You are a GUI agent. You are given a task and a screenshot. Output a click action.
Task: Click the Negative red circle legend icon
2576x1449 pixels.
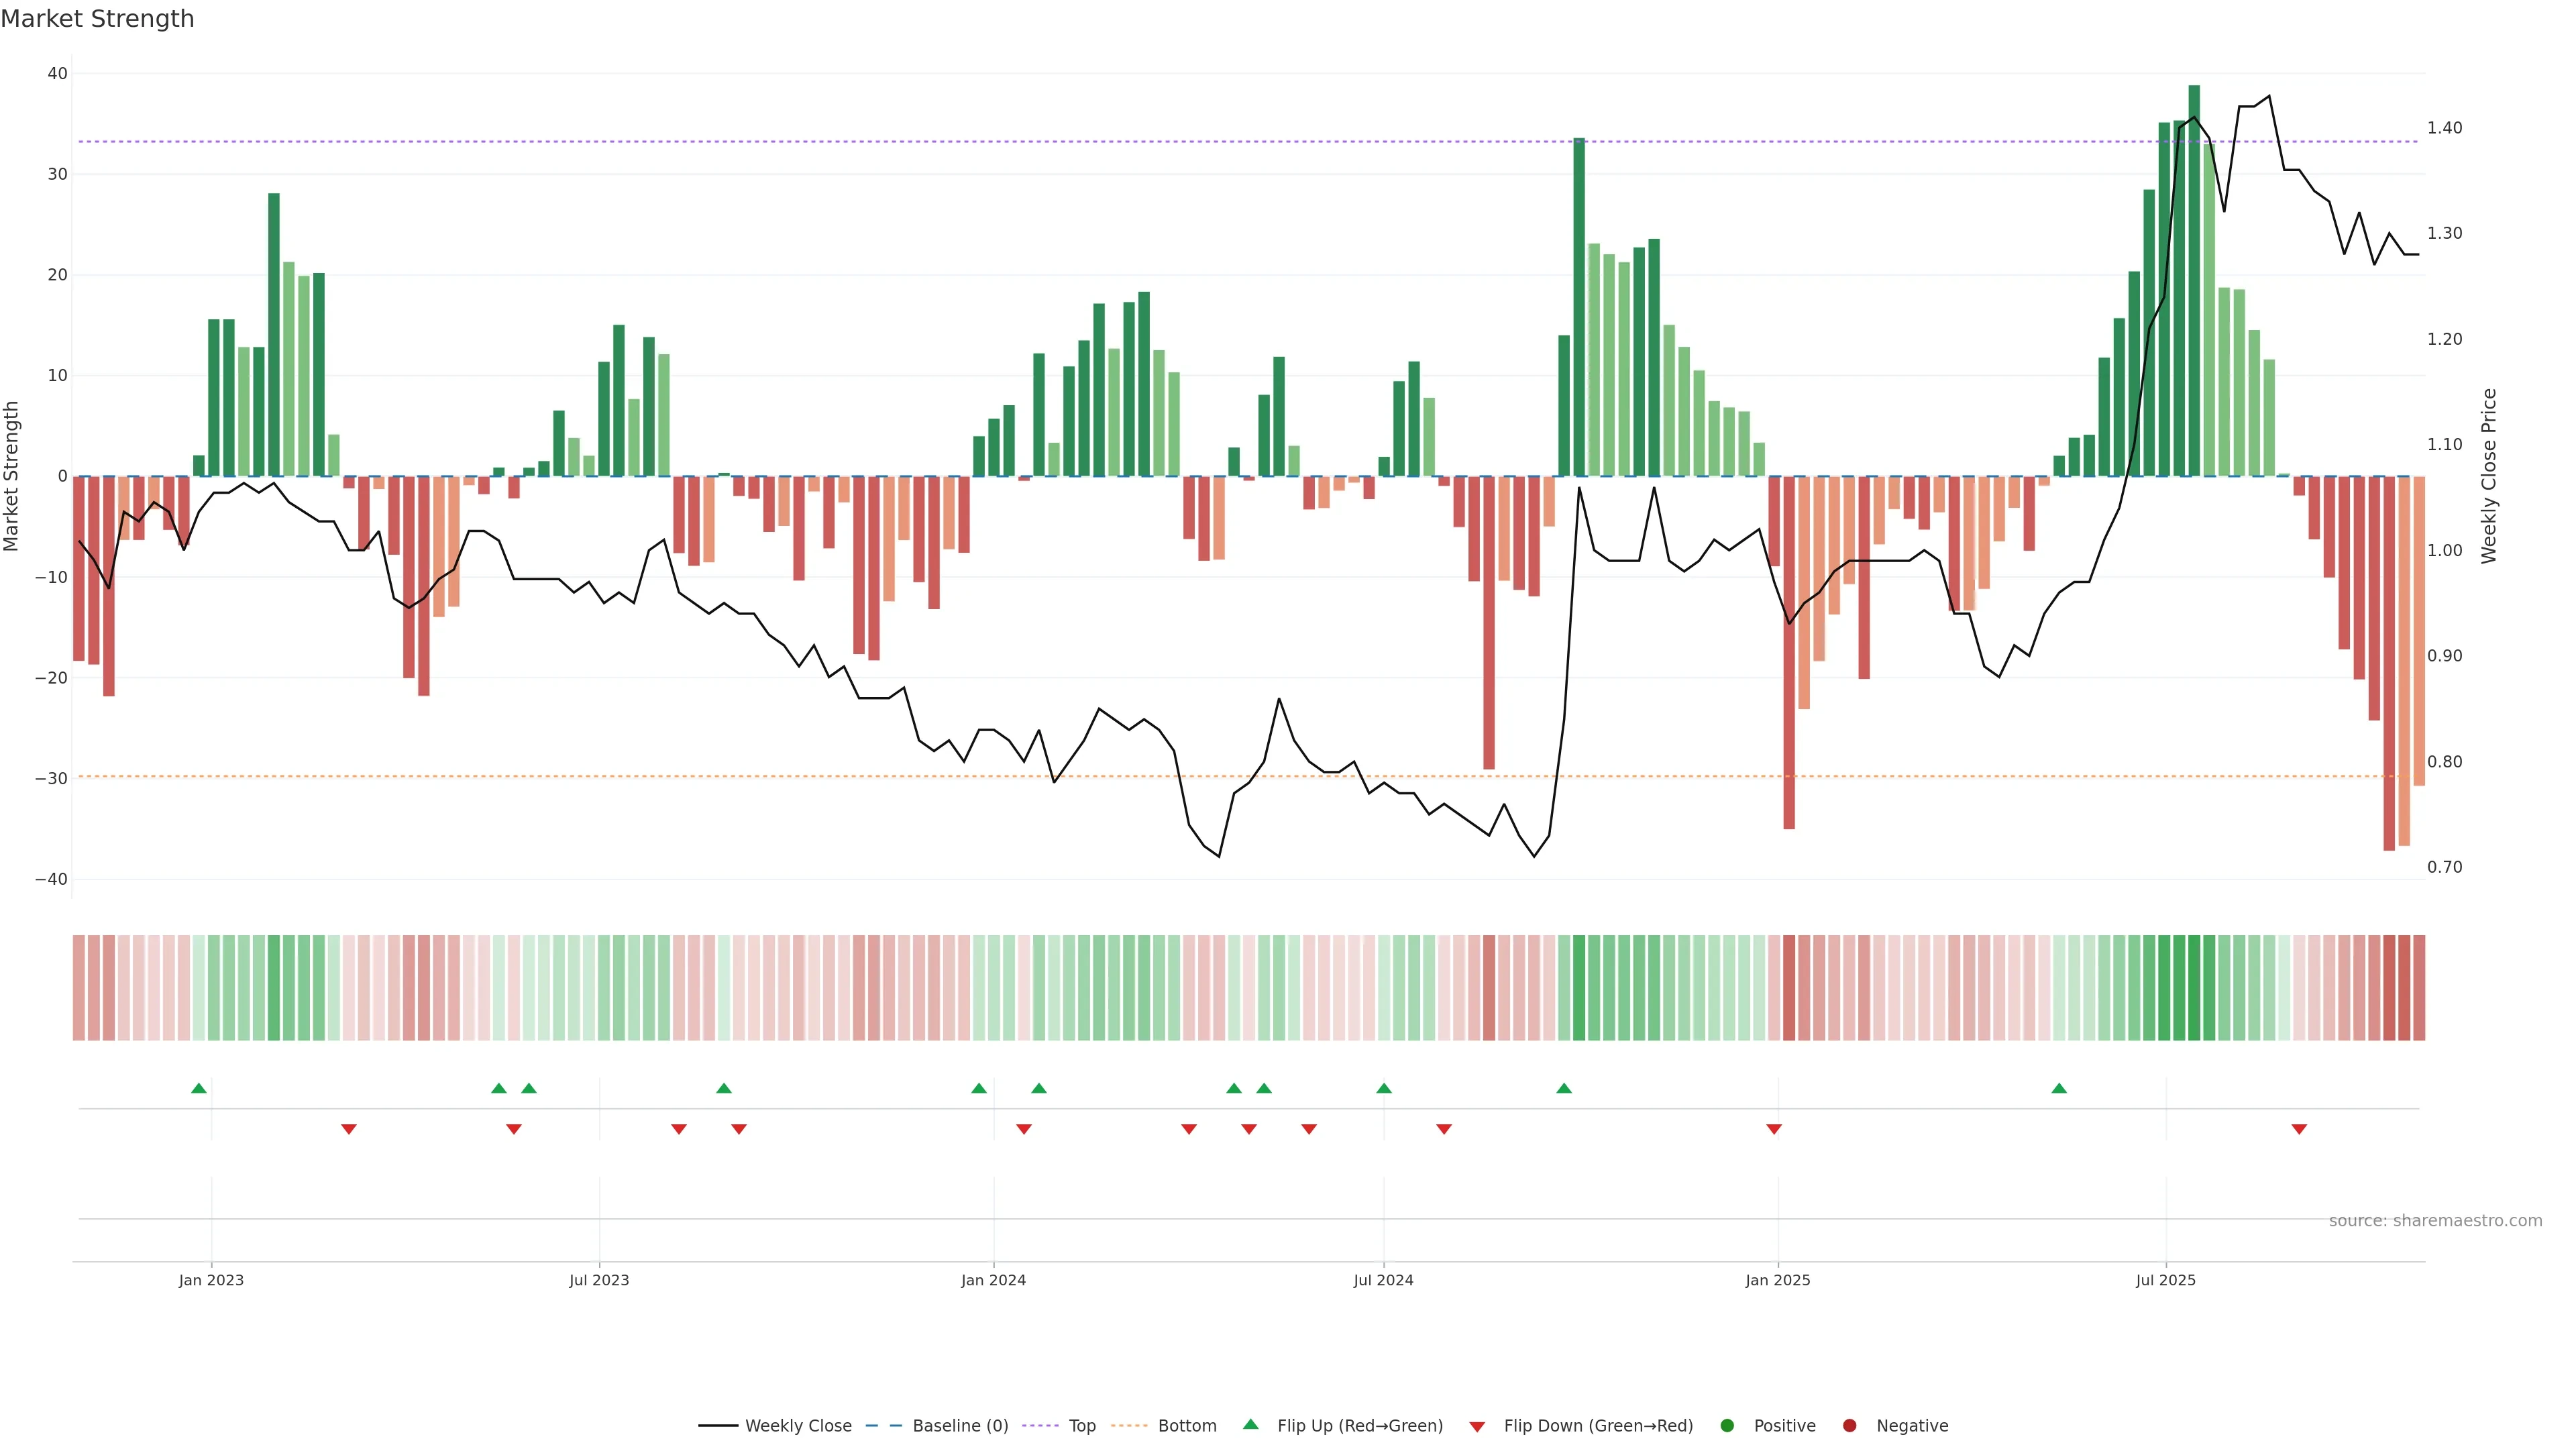[x=1849, y=1425]
